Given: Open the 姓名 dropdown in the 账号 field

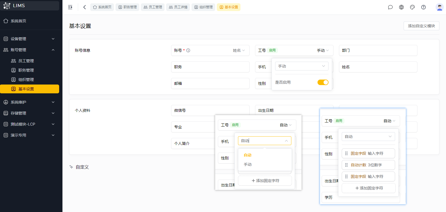Looking at the screenshot, I should tap(239, 50).
